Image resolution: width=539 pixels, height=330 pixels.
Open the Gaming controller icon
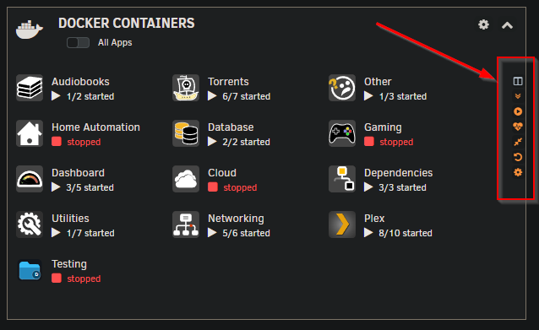342,133
